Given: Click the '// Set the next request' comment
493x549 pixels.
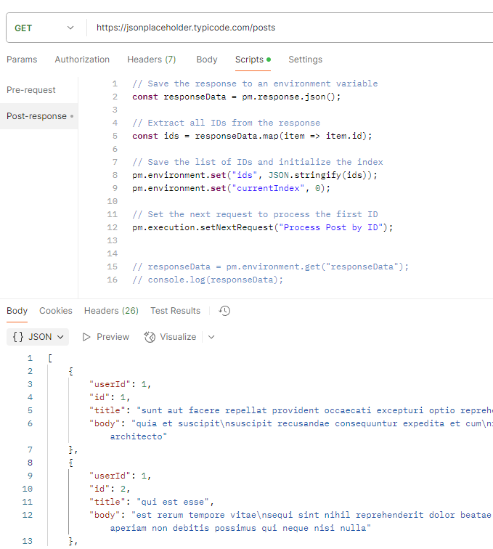Looking at the screenshot, I should tap(255, 214).
